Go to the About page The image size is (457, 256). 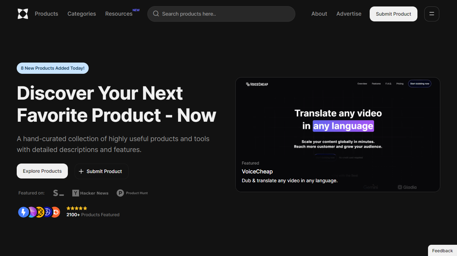click(319, 14)
